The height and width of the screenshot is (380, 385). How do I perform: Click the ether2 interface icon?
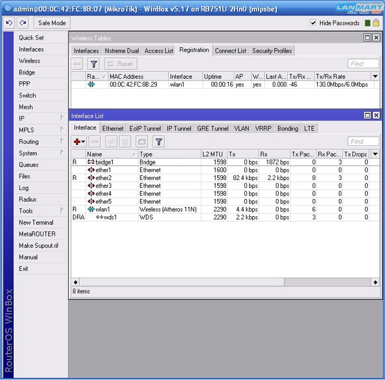coord(91,178)
